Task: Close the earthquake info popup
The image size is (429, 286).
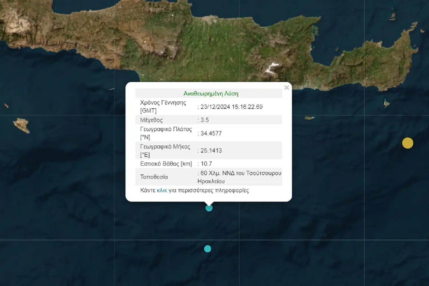Action: pos(286,88)
